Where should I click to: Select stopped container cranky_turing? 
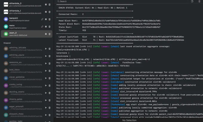(27, 85)
